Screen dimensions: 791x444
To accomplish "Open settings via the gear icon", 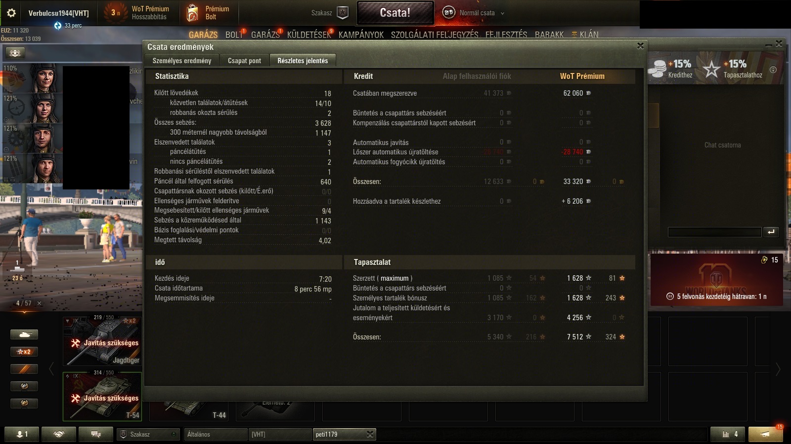I will pos(11,13).
